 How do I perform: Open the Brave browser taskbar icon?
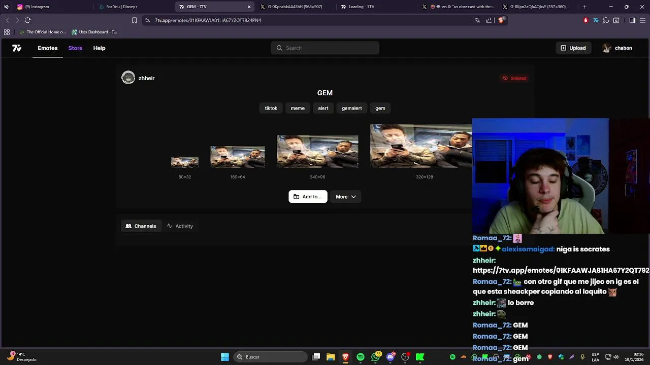346,357
